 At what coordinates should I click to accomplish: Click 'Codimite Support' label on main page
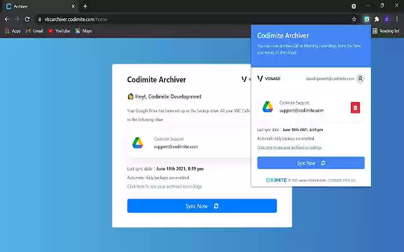(169, 139)
